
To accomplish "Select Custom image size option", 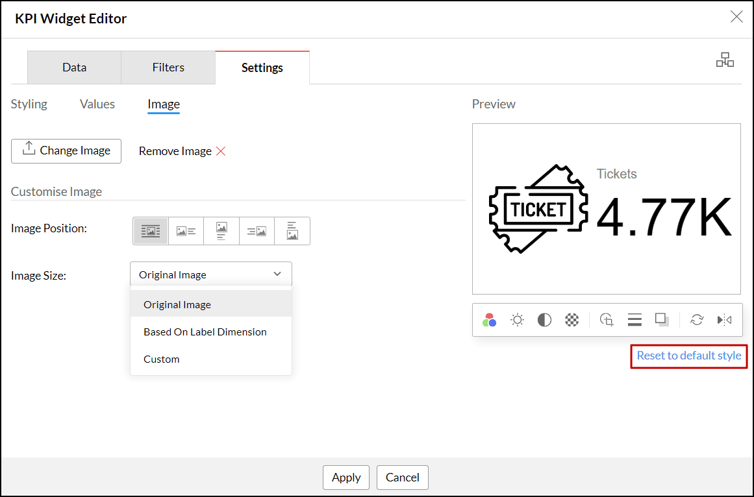I will pyautogui.click(x=162, y=359).
